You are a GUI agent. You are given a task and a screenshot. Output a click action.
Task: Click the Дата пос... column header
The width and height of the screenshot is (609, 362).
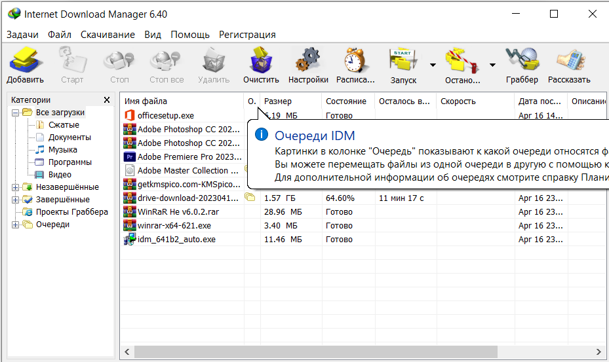541,101
